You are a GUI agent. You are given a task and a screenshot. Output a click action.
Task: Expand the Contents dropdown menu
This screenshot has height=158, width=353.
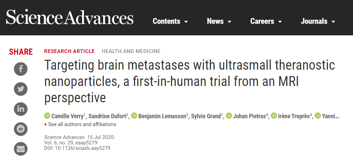point(170,21)
